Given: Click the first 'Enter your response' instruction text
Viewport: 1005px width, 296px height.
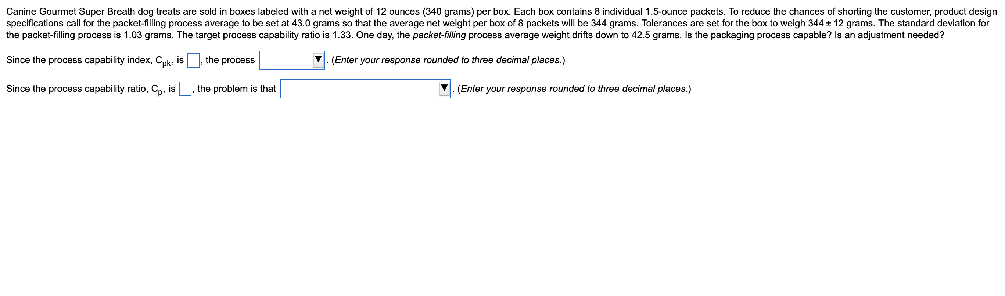Looking at the screenshot, I should coord(447,60).
